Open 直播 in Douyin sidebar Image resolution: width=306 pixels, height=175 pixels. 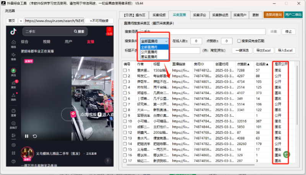[13, 113]
